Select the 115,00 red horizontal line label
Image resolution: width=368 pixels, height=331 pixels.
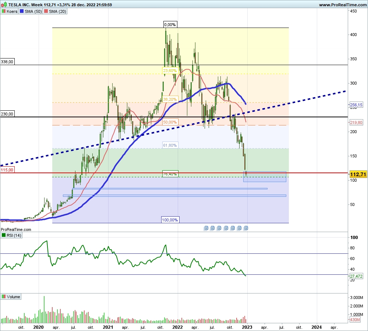[x=7, y=170]
